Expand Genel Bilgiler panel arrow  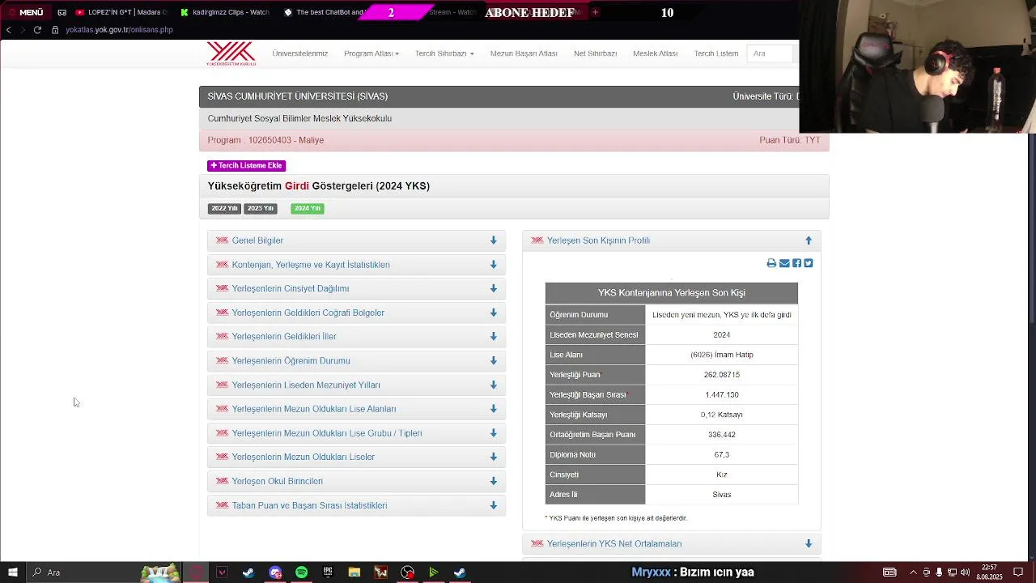(x=493, y=240)
